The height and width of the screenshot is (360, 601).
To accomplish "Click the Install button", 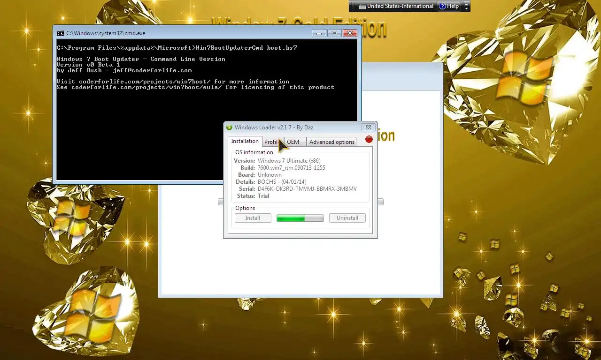I will click(x=253, y=218).
